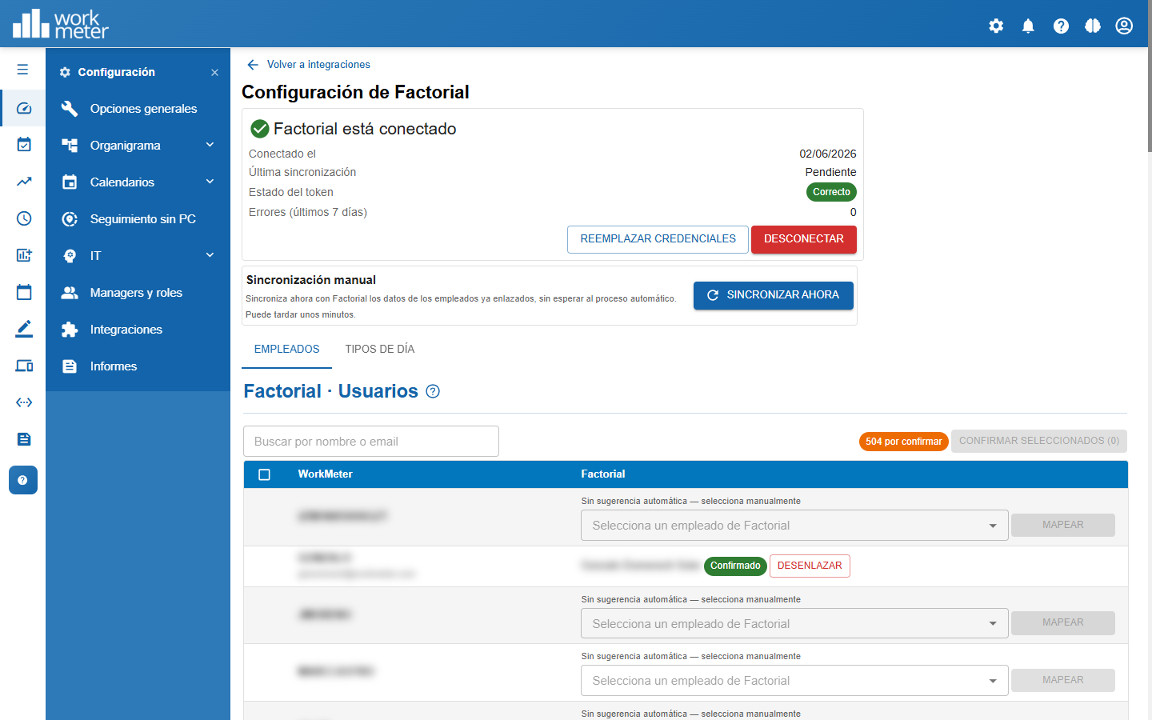The width and height of the screenshot is (1152, 720).
Task: Click the Pendiente sync status value
Action: pyautogui.click(x=830, y=172)
